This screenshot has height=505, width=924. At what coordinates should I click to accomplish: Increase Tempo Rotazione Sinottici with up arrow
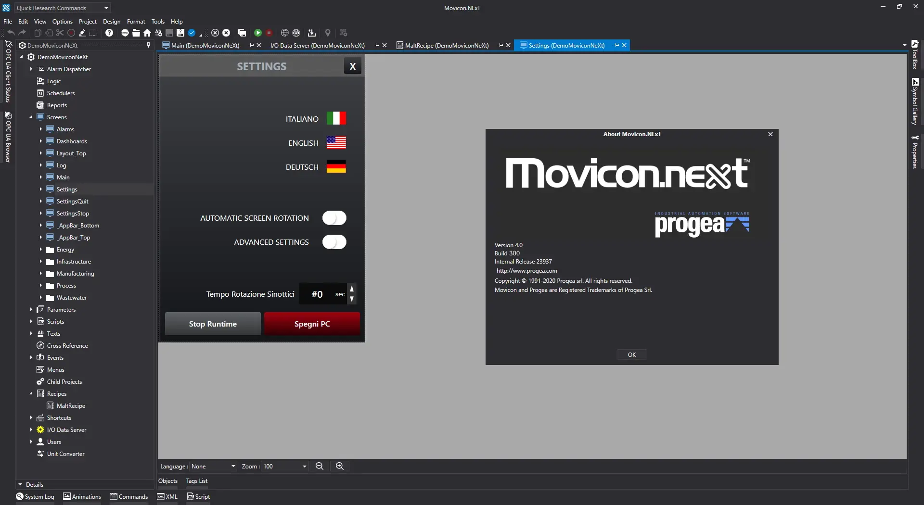[352, 289]
